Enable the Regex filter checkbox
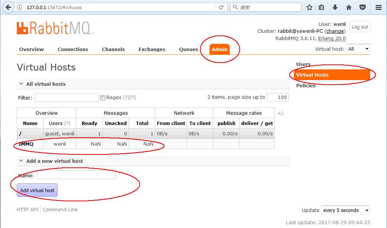Image resolution: width=387 pixels, height=228 pixels. tap(103, 98)
